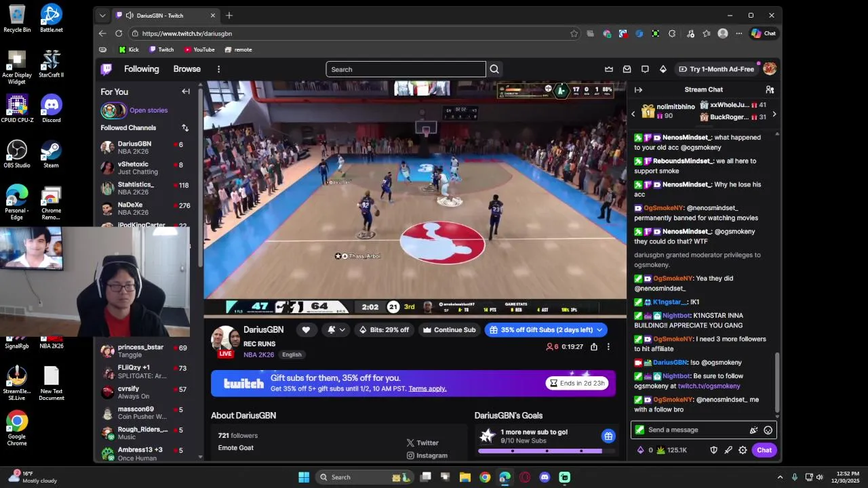Click the Bits: 29% off button

pyautogui.click(x=384, y=330)
